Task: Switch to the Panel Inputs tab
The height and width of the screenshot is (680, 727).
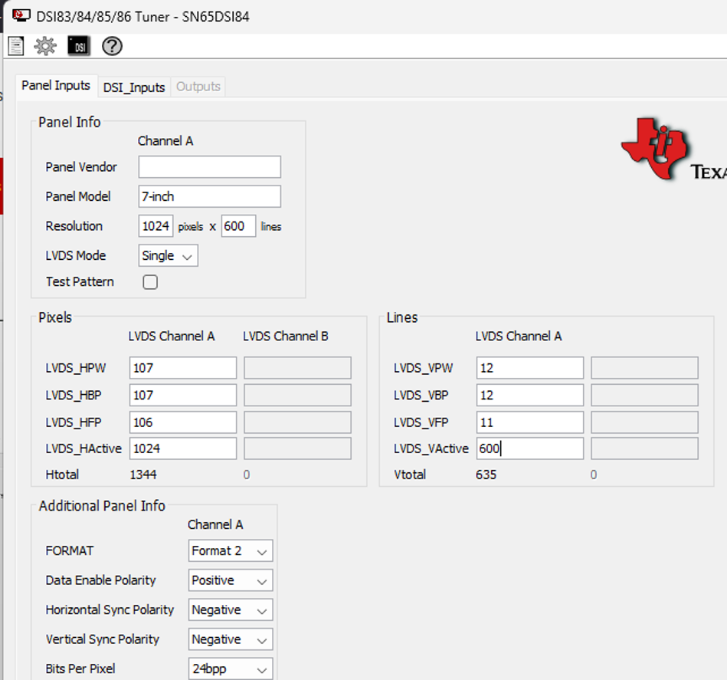Action: pos(56,86)
